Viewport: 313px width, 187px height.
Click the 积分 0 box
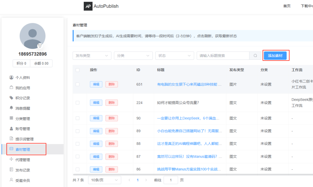tap(21, 63)
